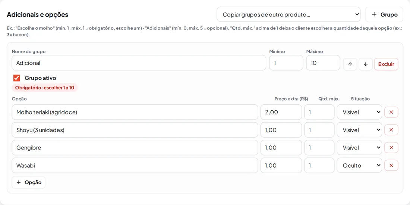410x205 pixels.
Task: Edit the Nome do grupo field
Action: pyautogui.click(x=139, y=63)
